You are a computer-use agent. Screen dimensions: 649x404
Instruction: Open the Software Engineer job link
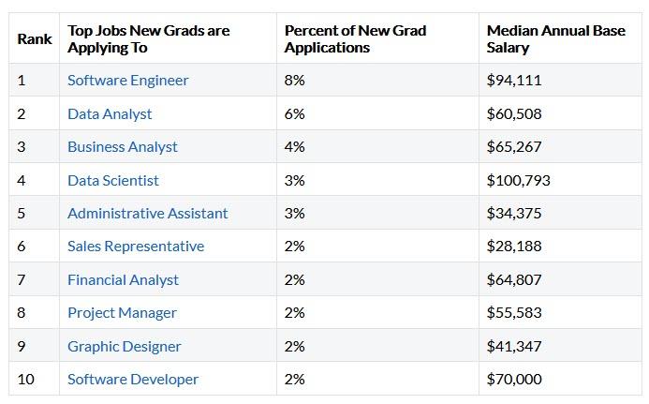127,81
